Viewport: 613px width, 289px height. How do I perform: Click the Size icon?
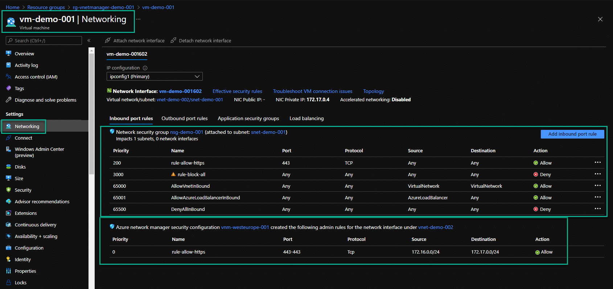pyautogui.click(x=9, y=178)
